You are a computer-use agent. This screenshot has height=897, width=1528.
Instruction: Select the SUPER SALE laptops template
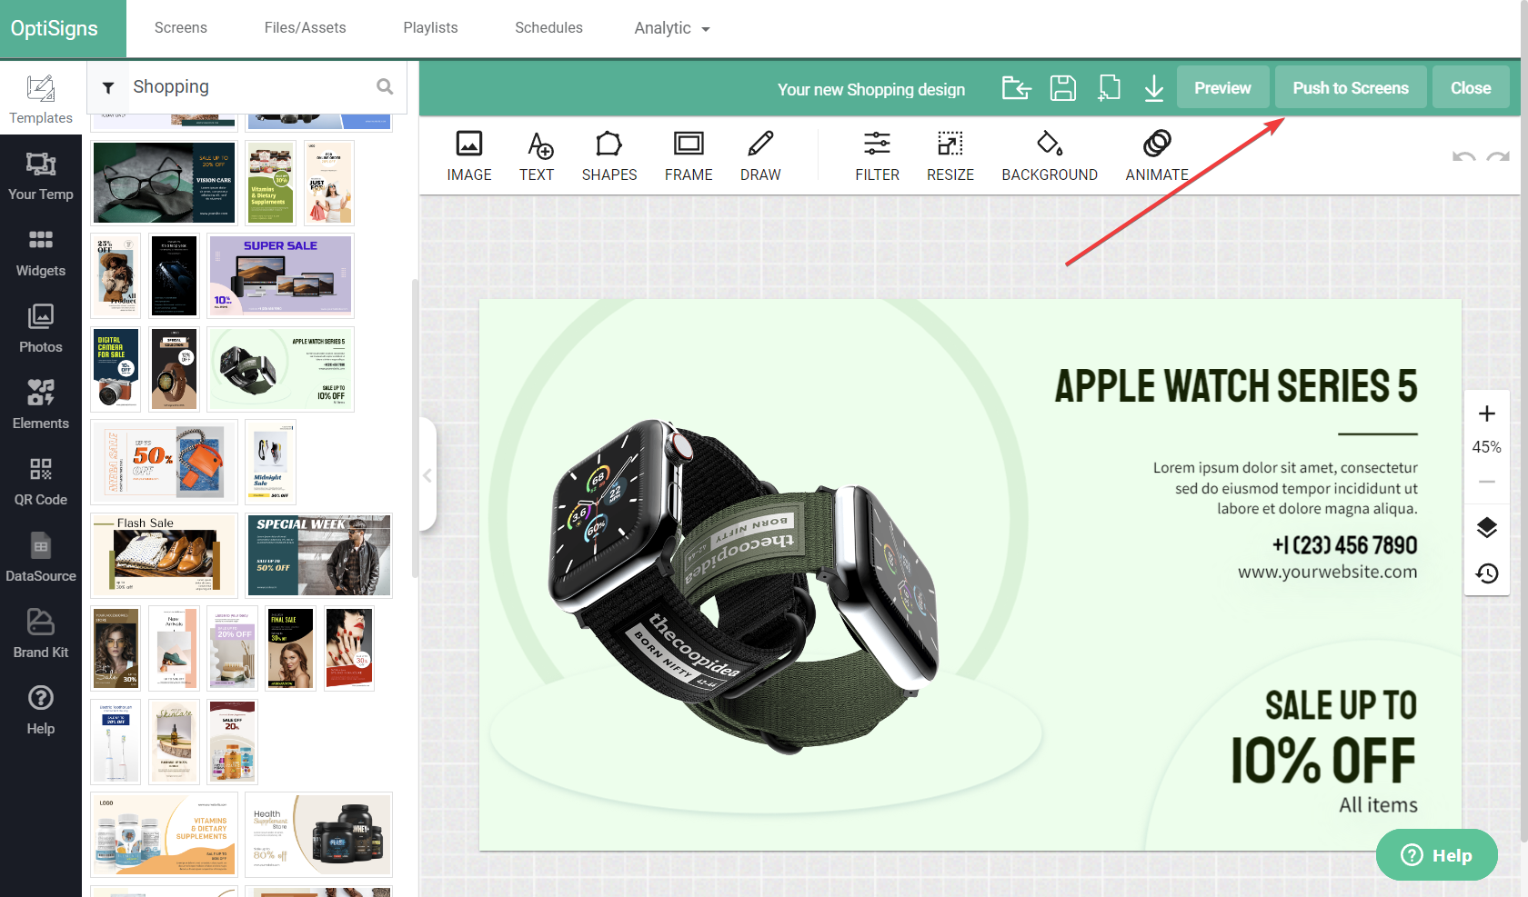point(280,275)
